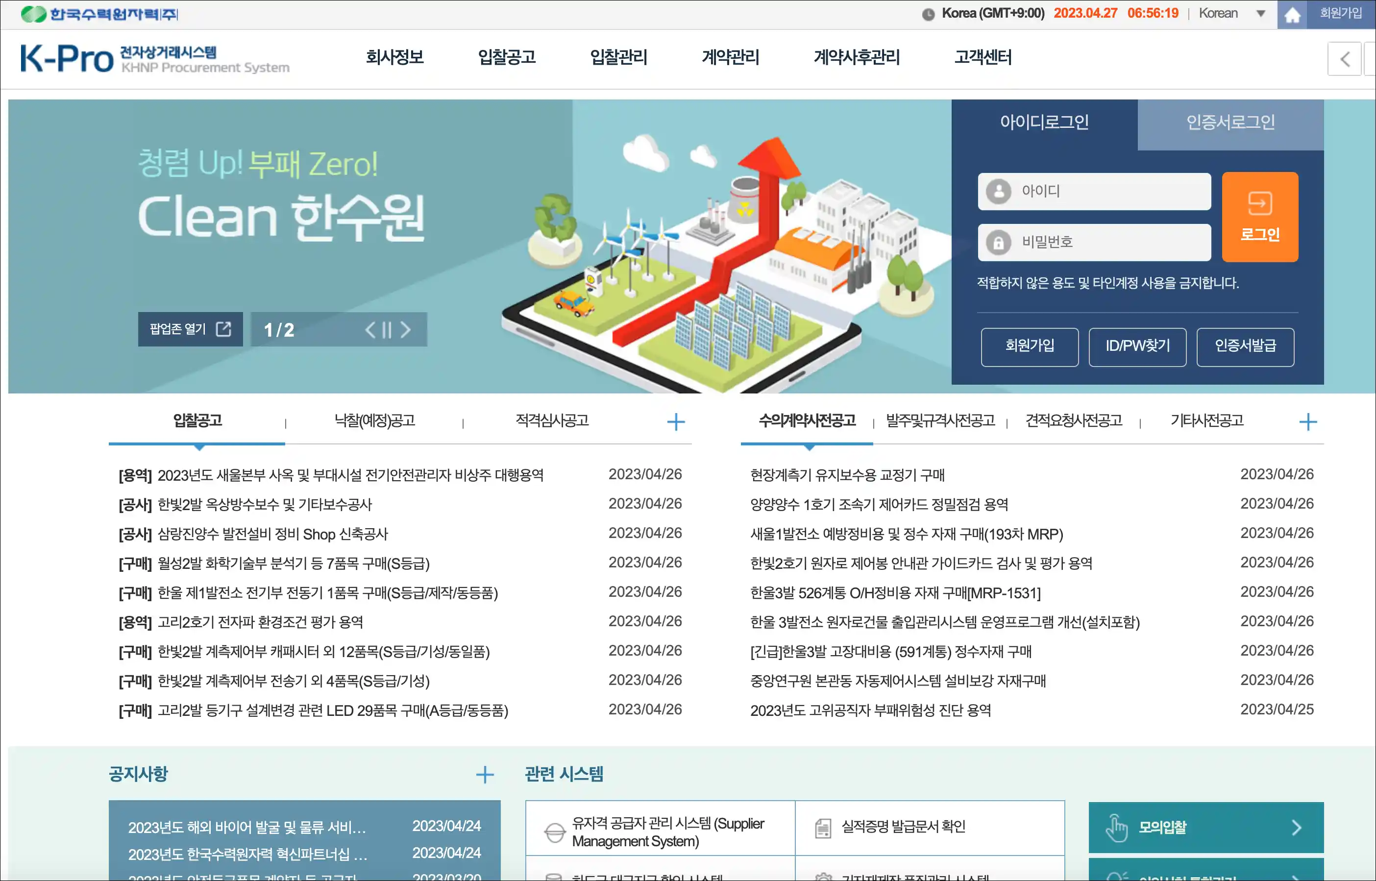Select the 적격심사공고 tab

click(552, 421)
